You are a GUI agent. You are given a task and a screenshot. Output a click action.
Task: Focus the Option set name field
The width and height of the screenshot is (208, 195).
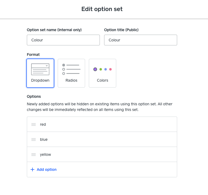coord(63,40)
